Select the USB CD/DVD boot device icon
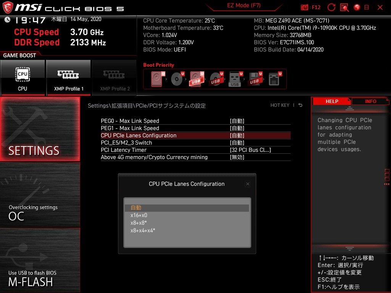Viewport: 391px width, 293px height. tap(216, 79)
